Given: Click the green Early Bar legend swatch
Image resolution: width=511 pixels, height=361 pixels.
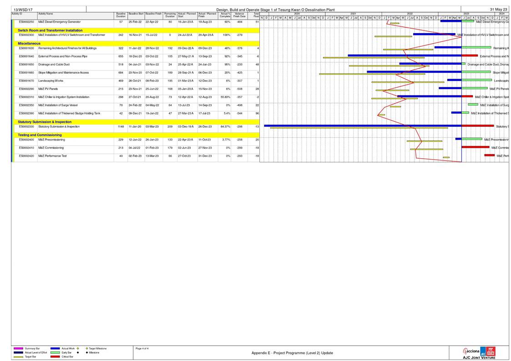Looking at the screenshot, I should (x=55, y=352).
